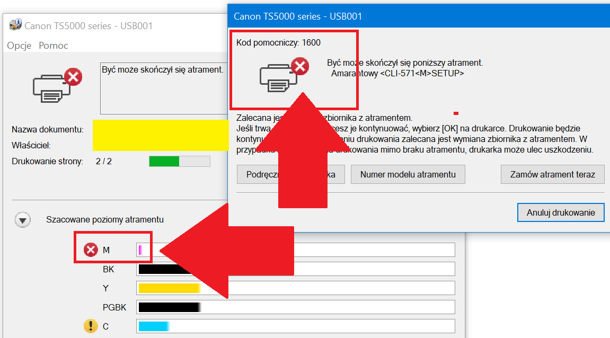Click the front dialog title Canon TS5000 series

(x=298, y=16)
